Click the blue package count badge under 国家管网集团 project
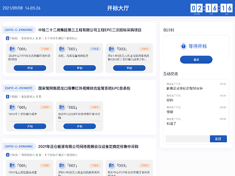 8,97
